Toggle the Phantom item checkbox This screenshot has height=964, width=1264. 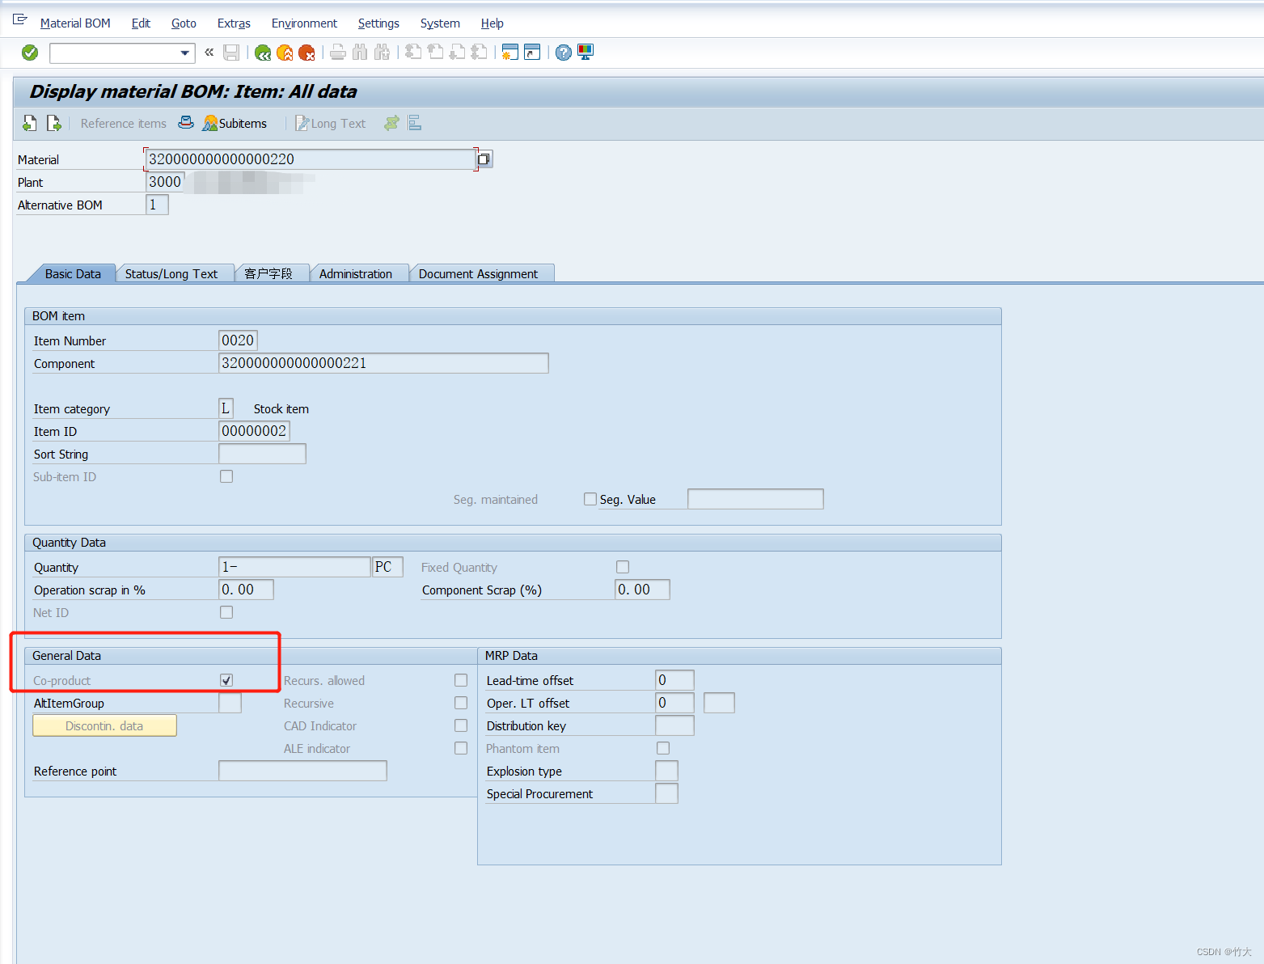tap(663, 748)
